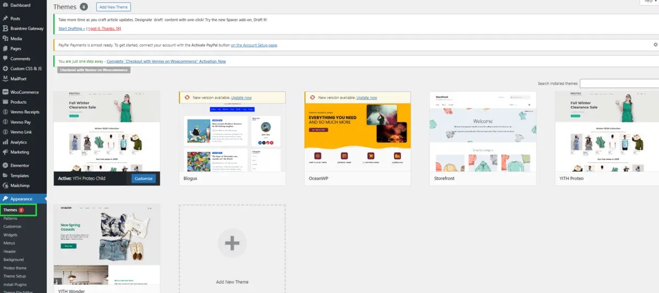The image size is (659, 293).
Task: Click the 'I got it. Thanks' link
Action: click(104, 29)
